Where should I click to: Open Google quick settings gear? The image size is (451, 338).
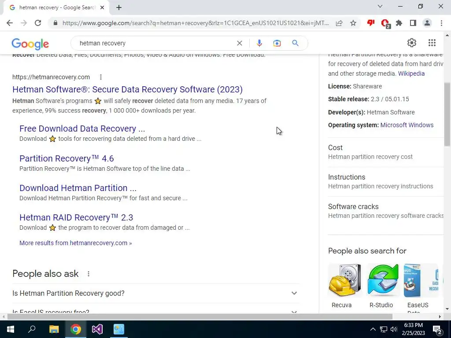click(412, 43)
